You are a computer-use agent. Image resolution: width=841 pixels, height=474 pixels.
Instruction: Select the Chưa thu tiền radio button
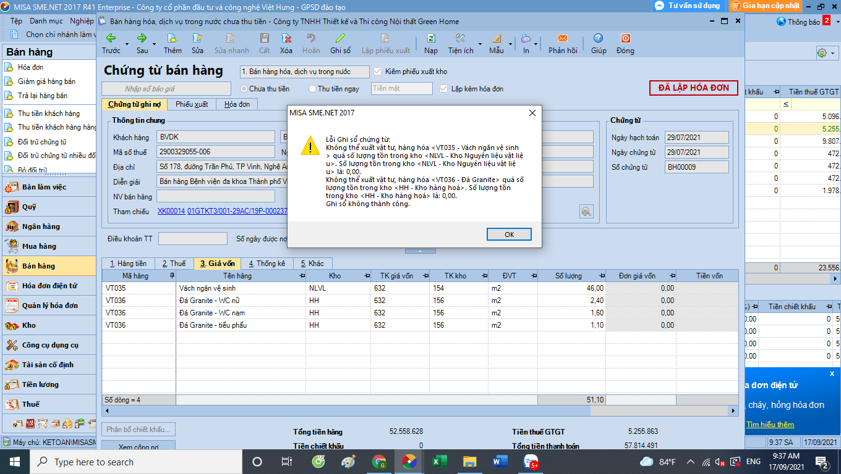244,89
